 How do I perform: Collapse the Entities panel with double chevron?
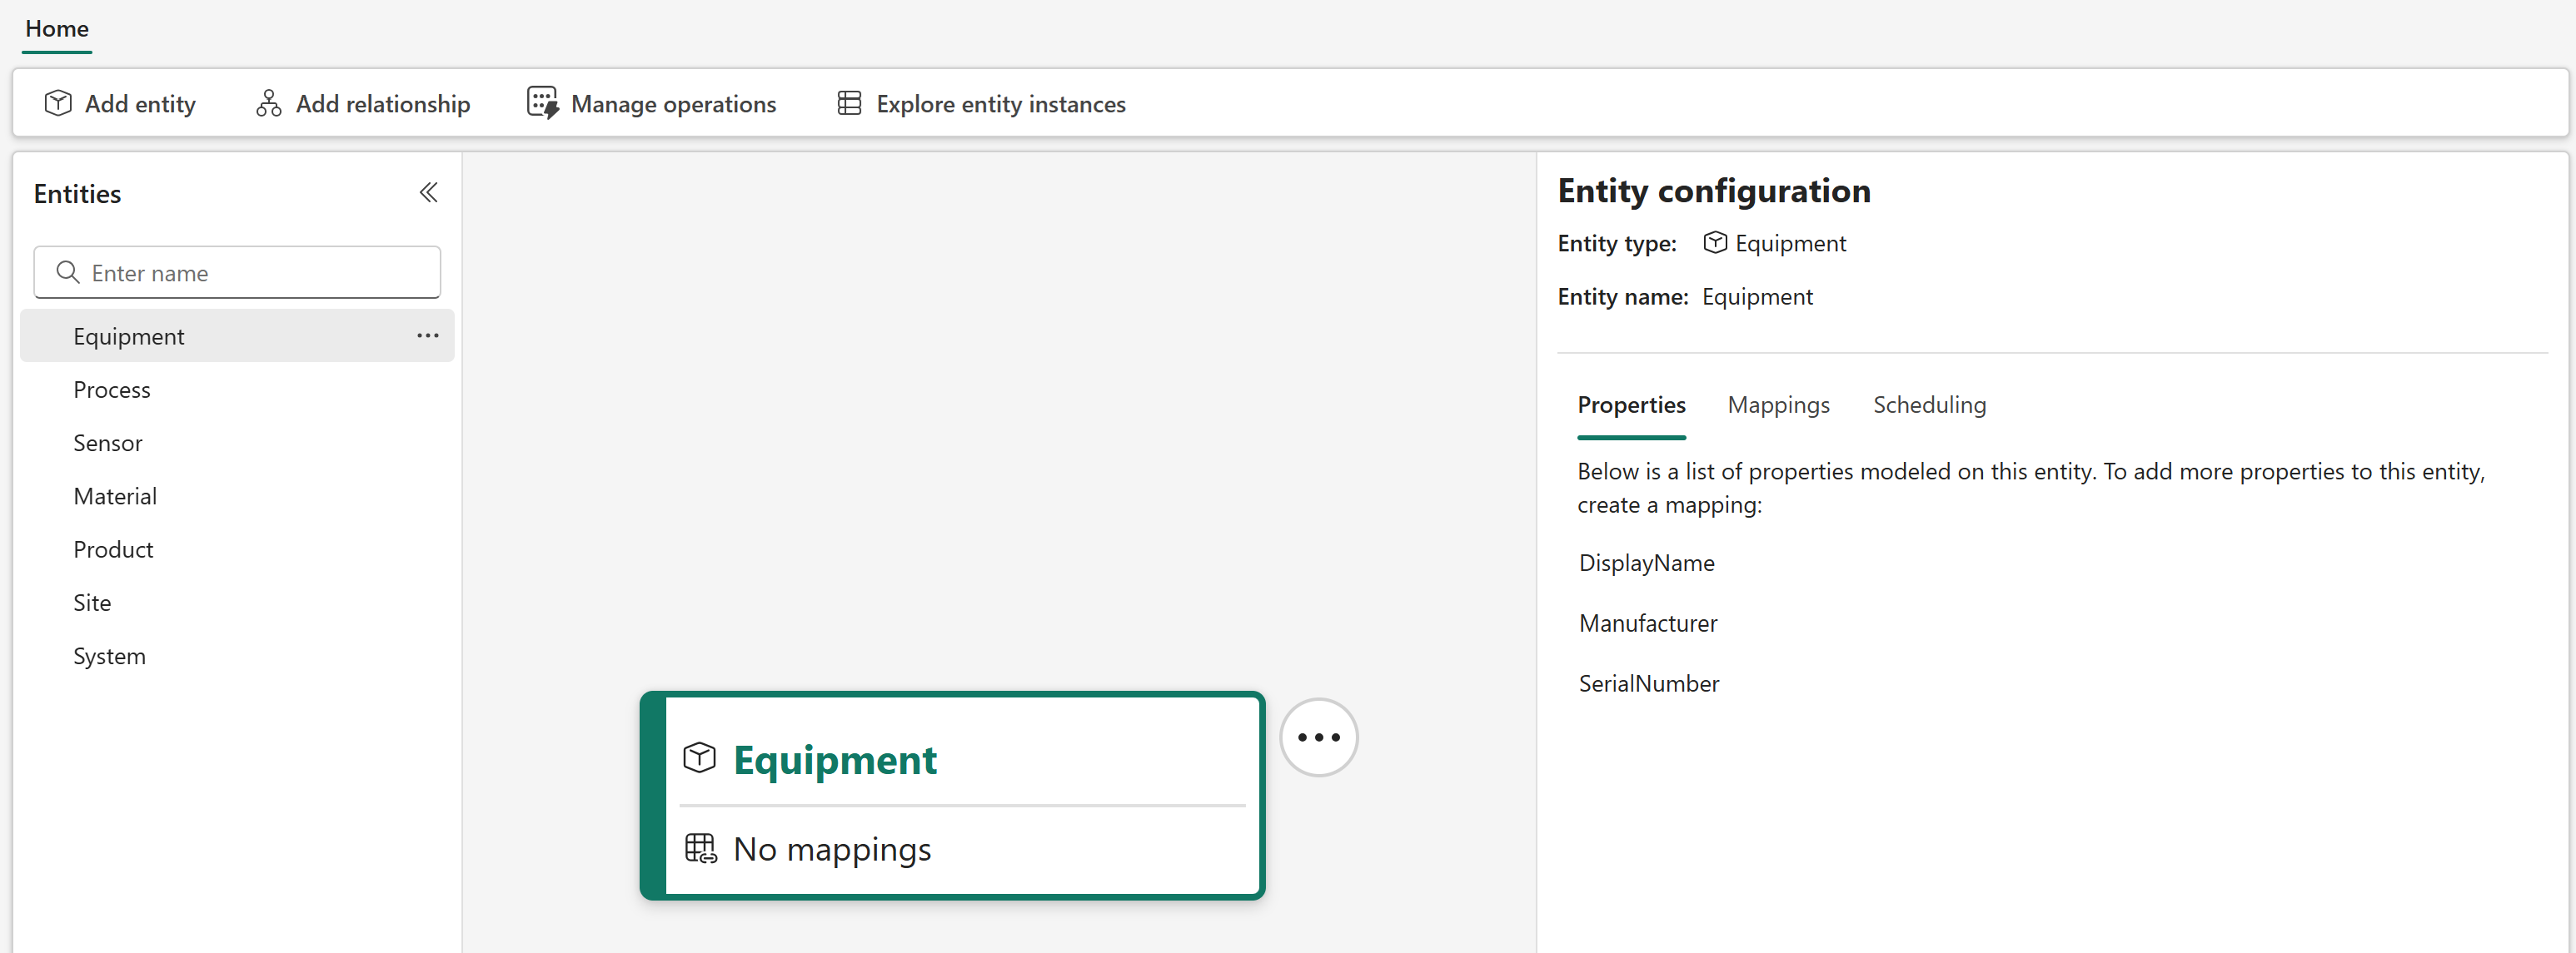428,191
